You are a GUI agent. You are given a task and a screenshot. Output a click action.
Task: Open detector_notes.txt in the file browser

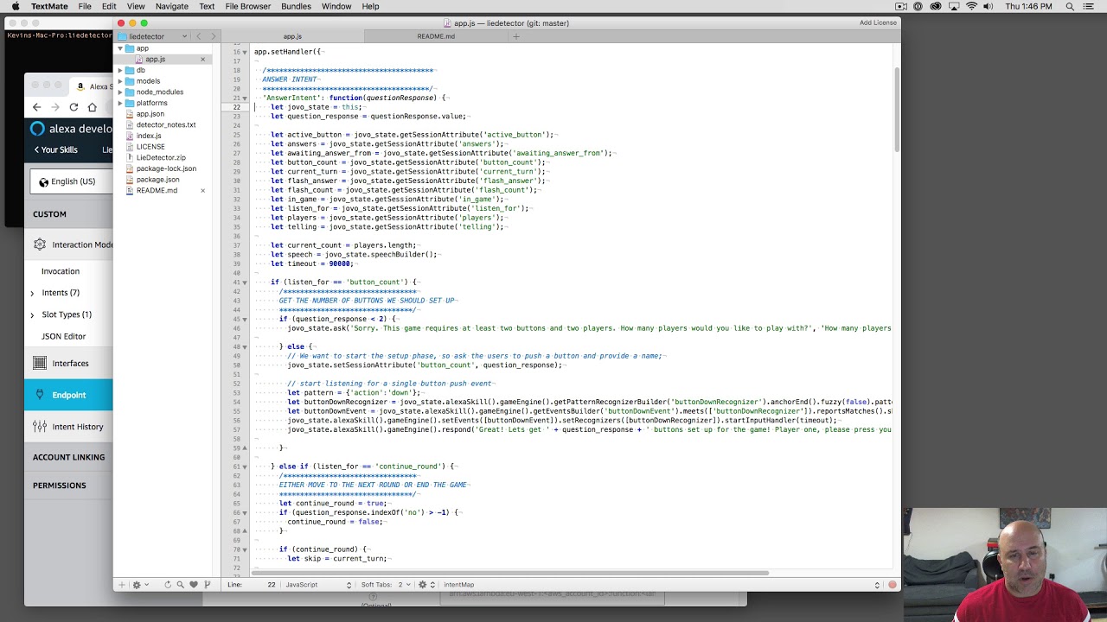point(166,125)
